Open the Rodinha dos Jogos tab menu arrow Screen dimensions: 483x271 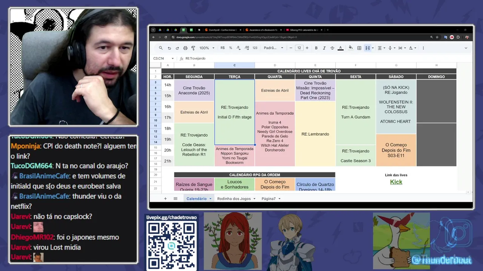point(254,198)
